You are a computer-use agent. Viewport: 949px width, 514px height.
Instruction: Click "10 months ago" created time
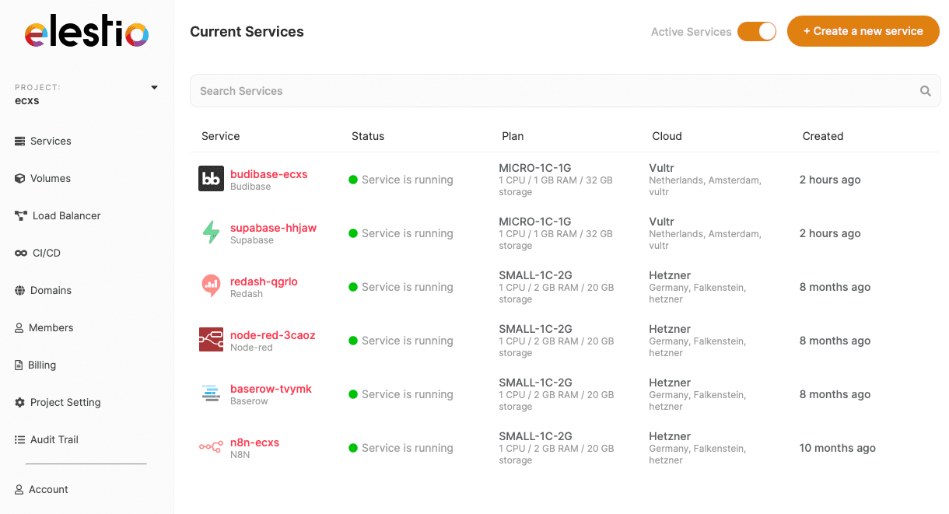click(x=837, y=448)
